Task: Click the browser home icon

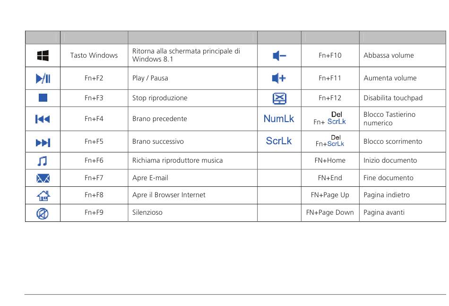Action: 43,196
